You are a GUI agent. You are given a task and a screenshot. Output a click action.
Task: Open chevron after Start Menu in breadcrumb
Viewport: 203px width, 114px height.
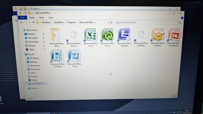click(66, 22)
